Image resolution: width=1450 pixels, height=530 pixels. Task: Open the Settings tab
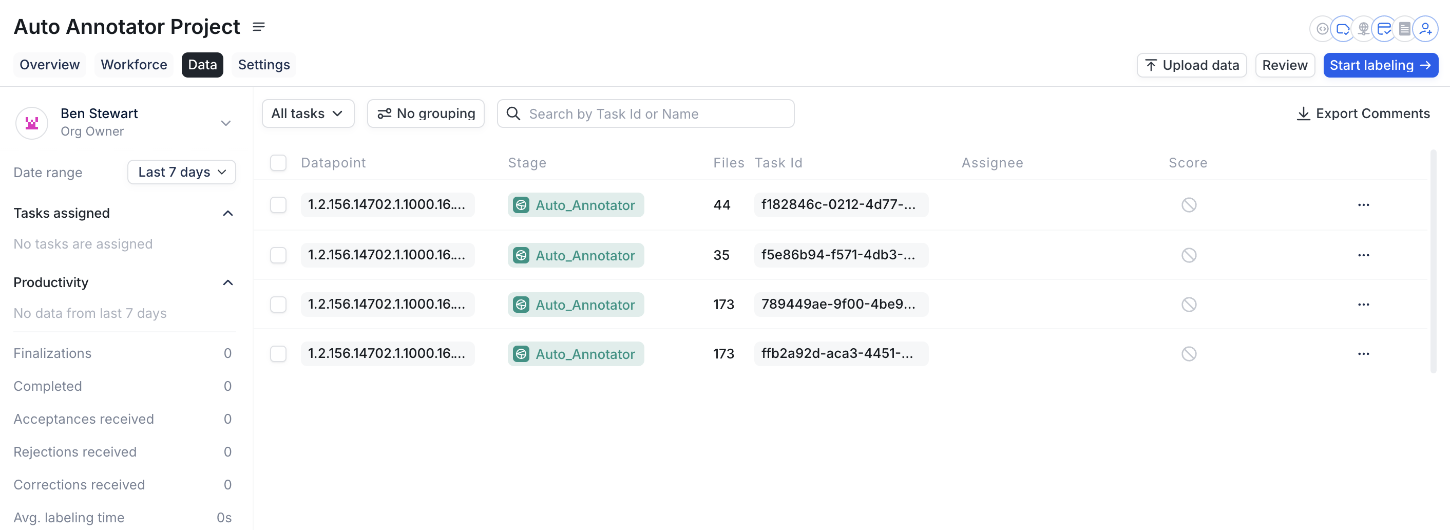(x=264, y=65)
